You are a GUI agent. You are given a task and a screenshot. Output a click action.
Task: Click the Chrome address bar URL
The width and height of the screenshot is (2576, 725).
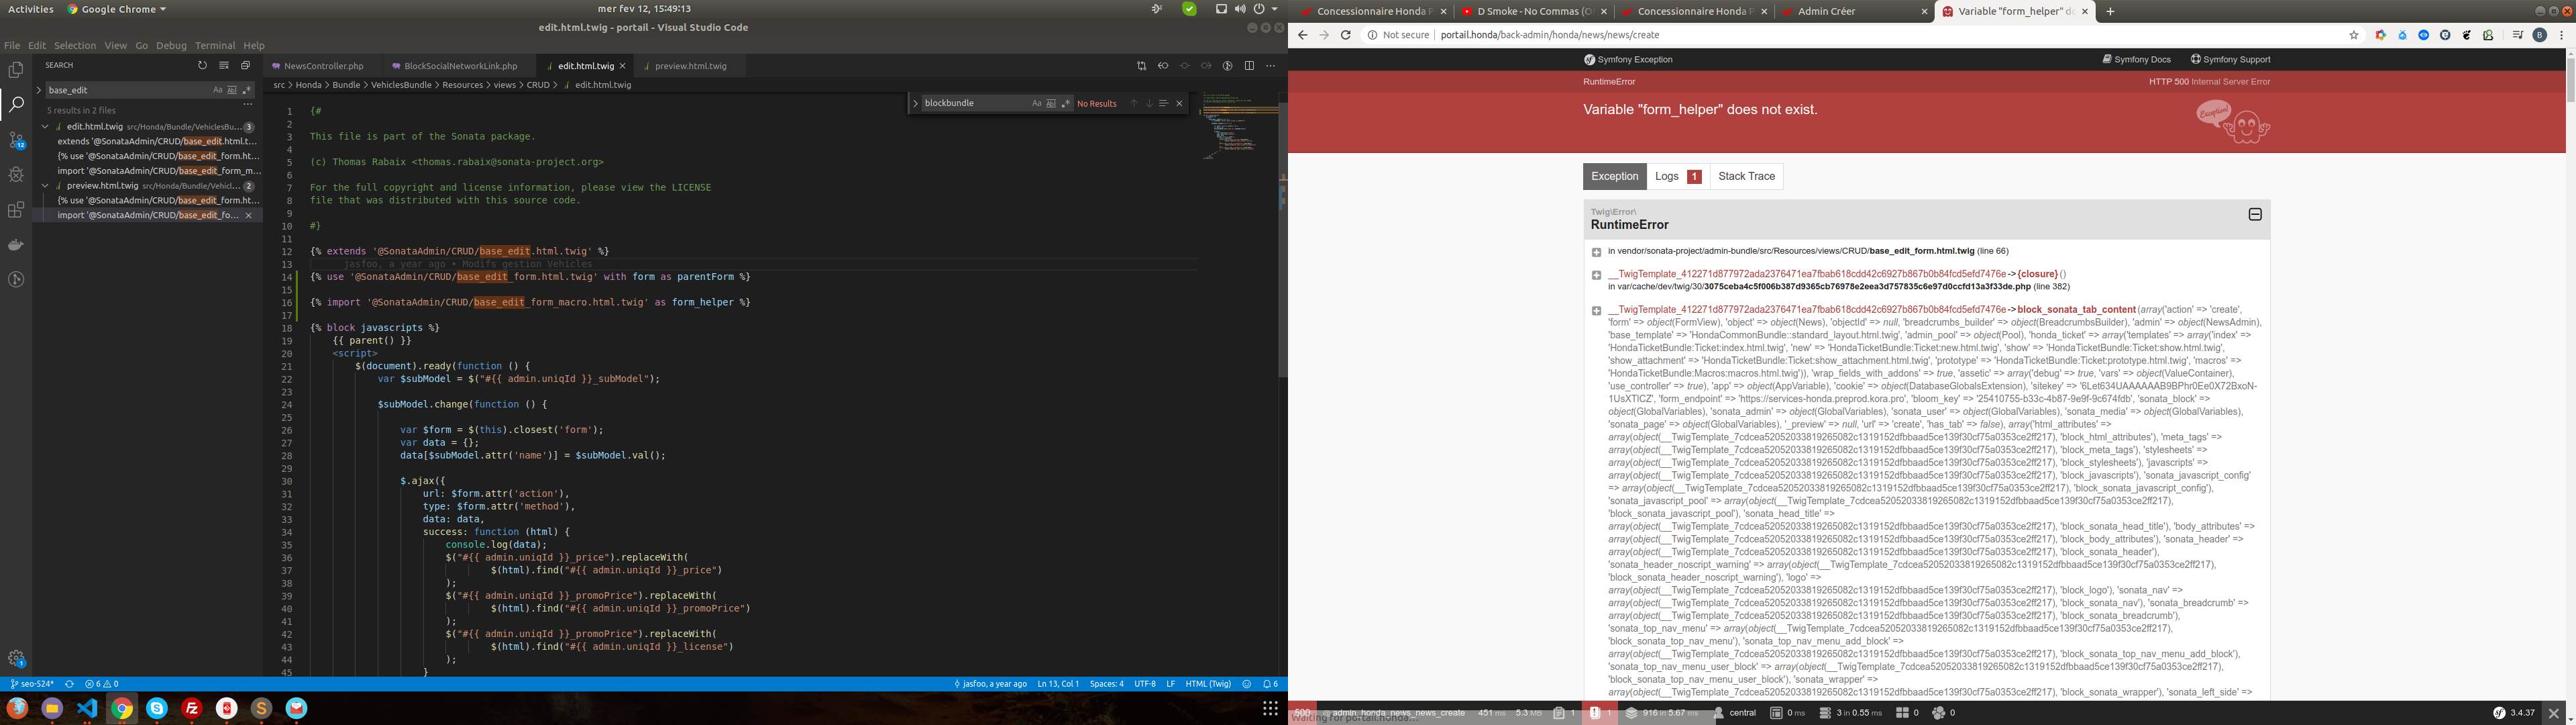coord(1549,35)
